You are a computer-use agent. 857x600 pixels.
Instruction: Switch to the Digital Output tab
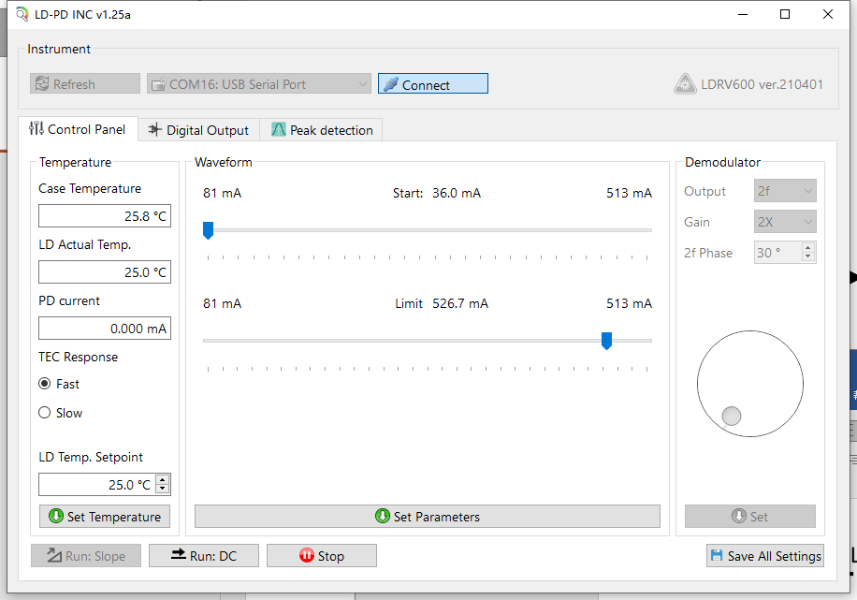click(198, 130)
